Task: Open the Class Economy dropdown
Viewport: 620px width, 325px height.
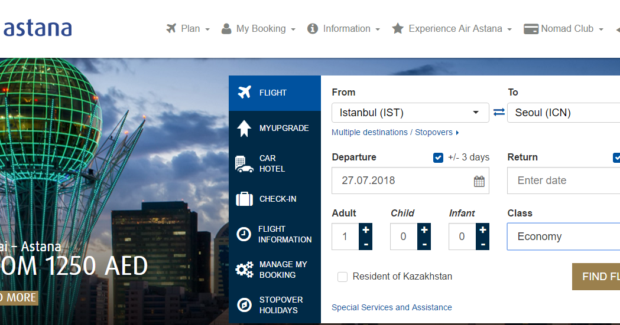Action: pyautogui.click(x=563, y=237)
